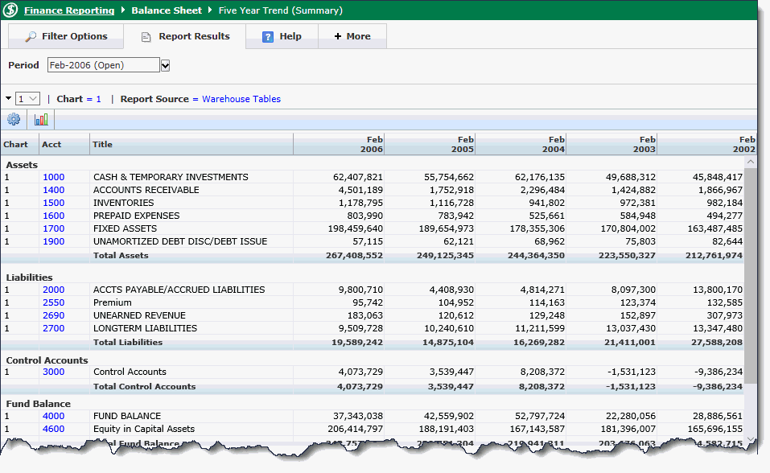The height and width of the screenshot is (473, 770).
Task: Open the gear settings icon in report toolbar
Action: 14,120
